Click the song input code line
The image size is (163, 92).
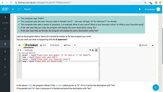[42, 61]
